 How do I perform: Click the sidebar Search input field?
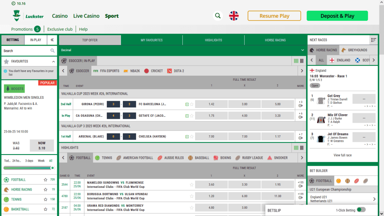[25, 51]
